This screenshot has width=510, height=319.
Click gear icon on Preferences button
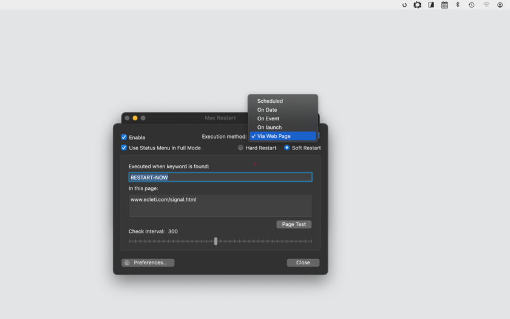(127, 262)
